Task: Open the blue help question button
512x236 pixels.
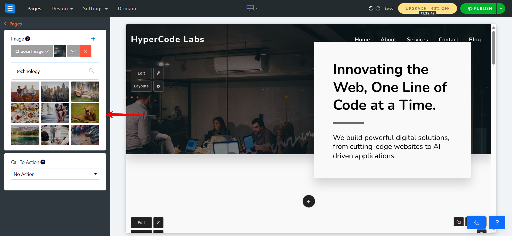Action: coord(497,222)
